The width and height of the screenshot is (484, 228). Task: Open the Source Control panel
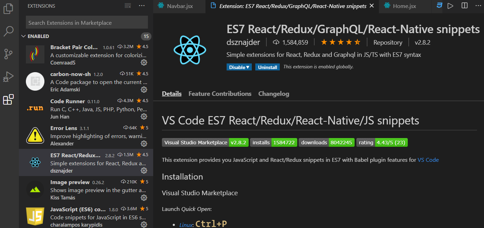(x=8, y=54)
